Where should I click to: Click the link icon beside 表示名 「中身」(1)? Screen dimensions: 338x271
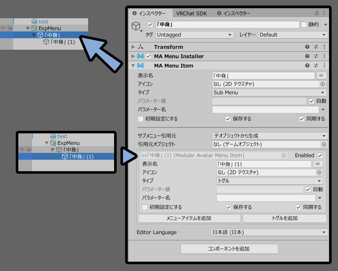[x=318, y=164]
